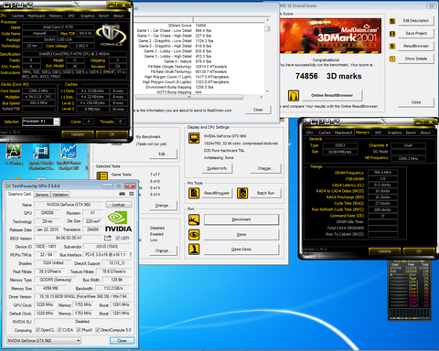Click the Change button under Selected Tests
This screenshot has height=351, width=439.
point(163,206)
